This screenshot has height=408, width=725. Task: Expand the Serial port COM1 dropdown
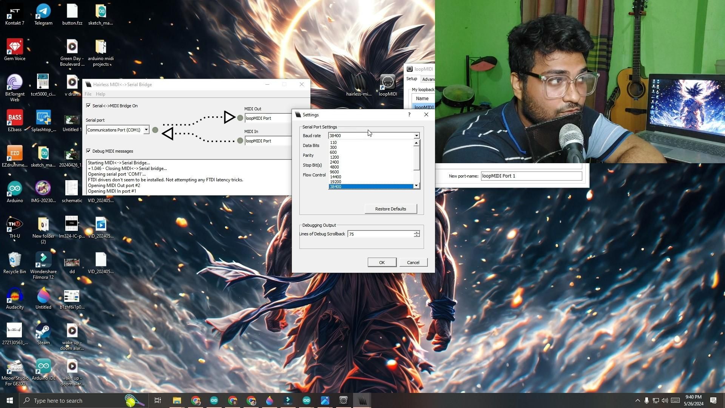pos(146,130)
